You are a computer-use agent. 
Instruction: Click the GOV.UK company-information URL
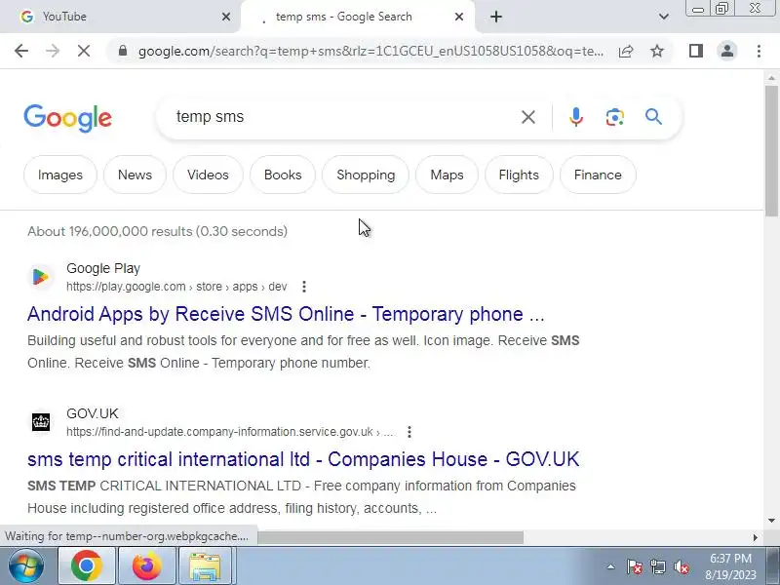click(x=229, y=432)
